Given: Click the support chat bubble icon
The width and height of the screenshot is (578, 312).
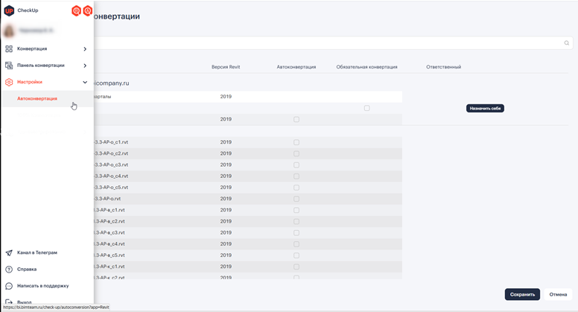Looking at the screenshot, I should click(x=9, y=286).
